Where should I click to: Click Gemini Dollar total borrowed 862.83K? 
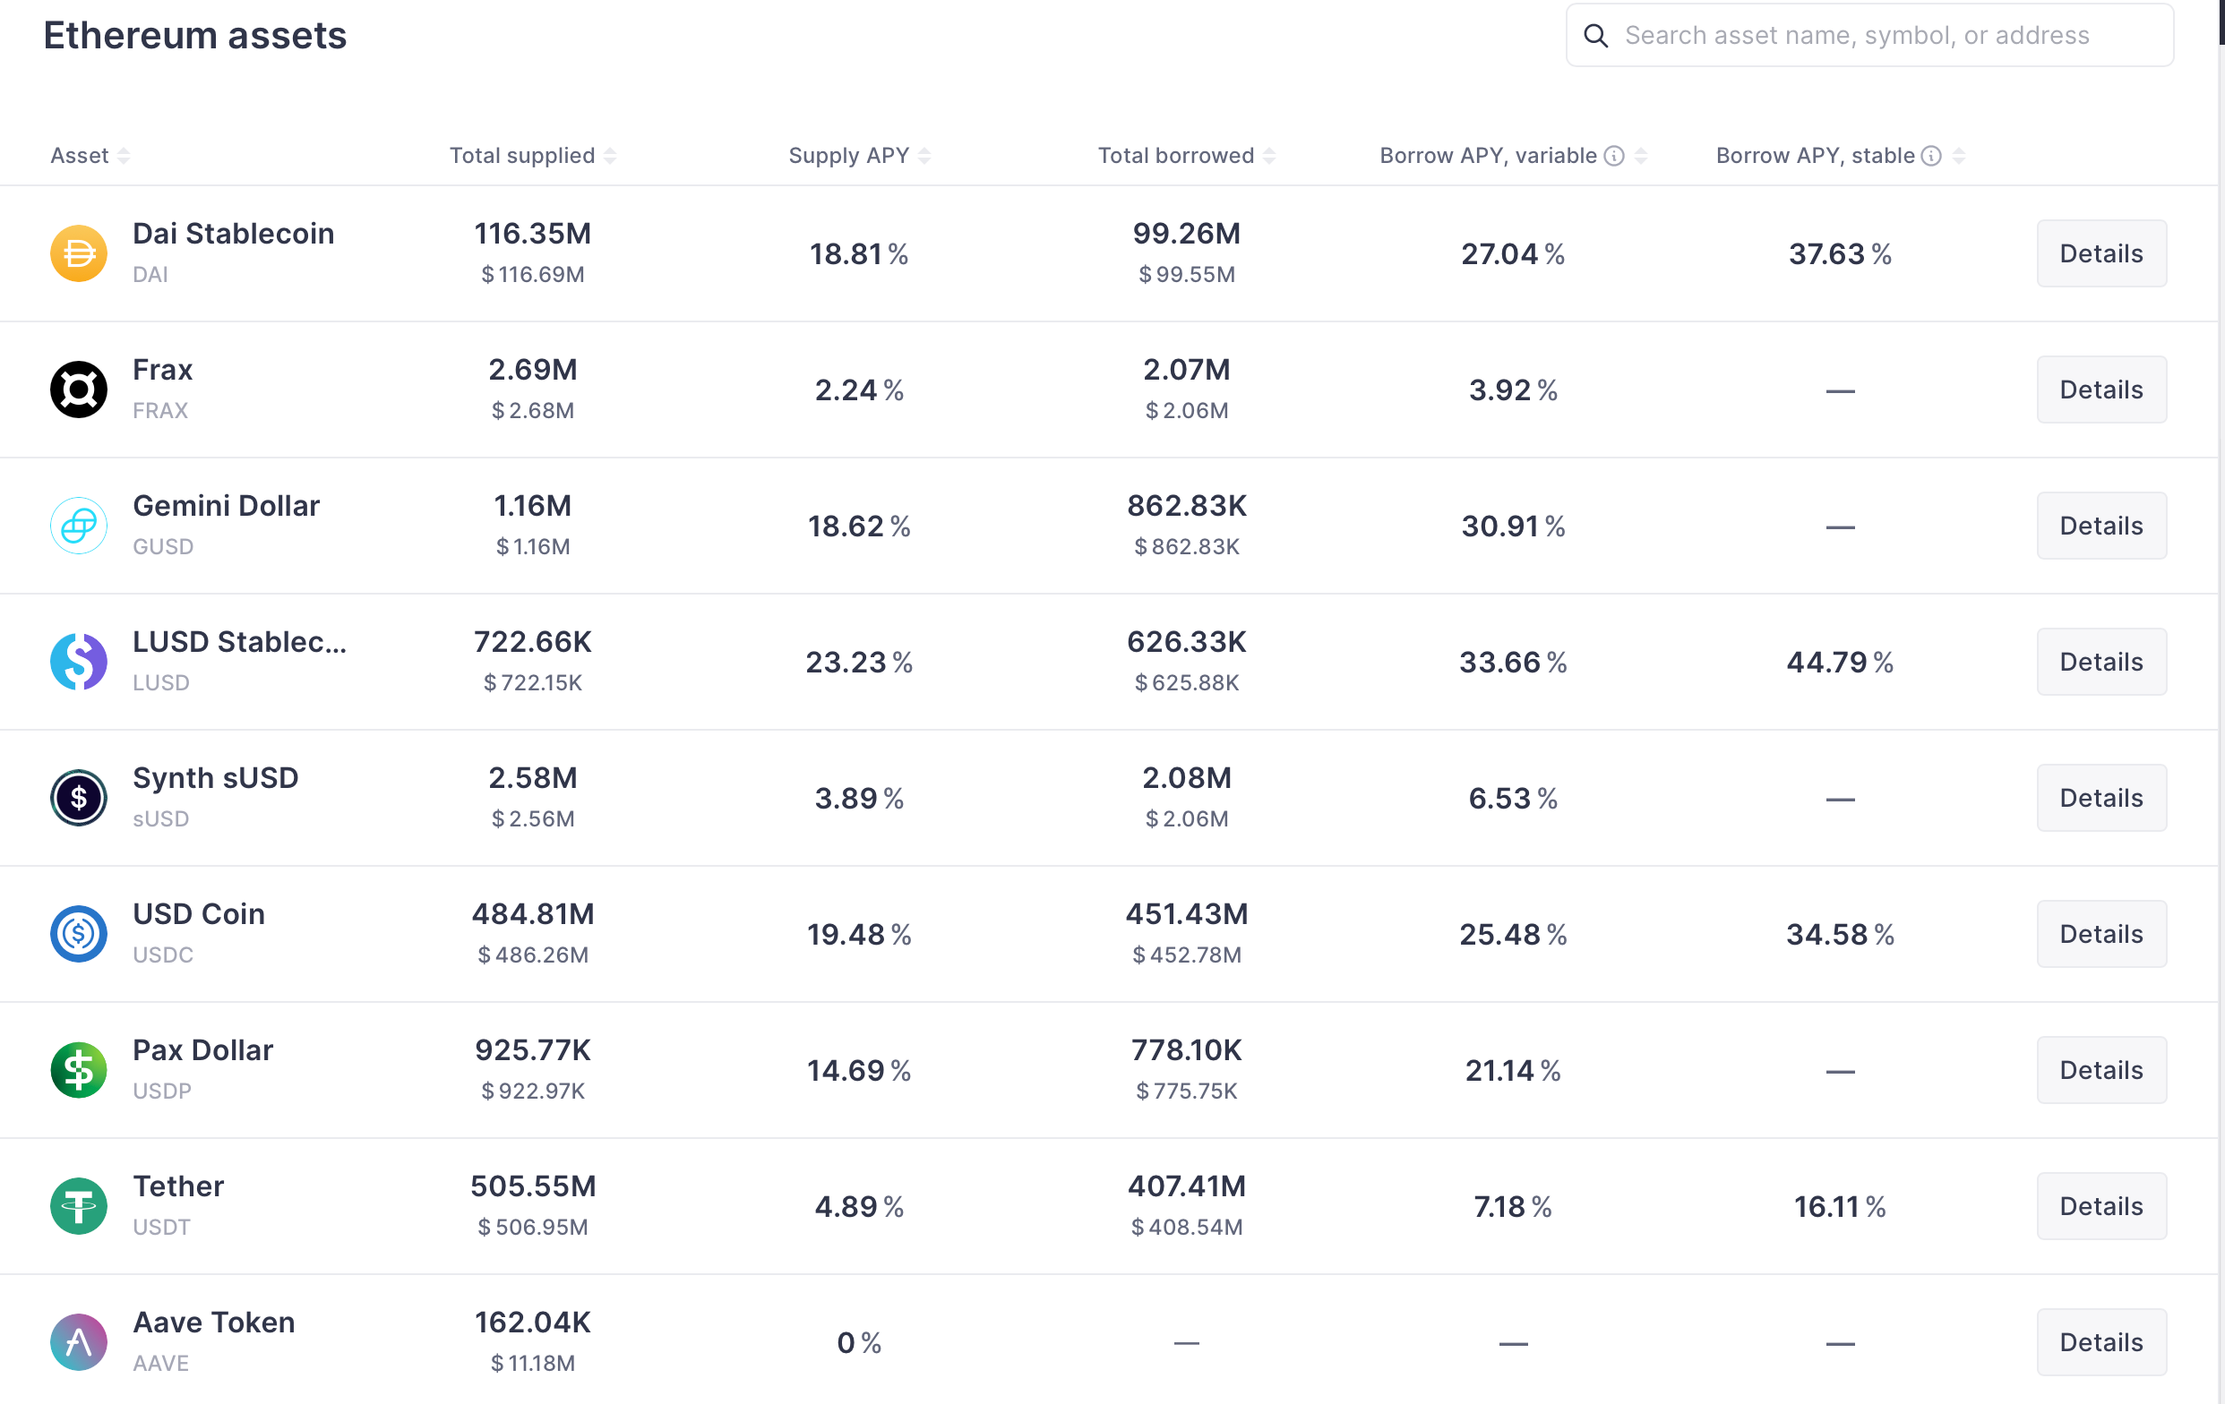(1187, 505)
